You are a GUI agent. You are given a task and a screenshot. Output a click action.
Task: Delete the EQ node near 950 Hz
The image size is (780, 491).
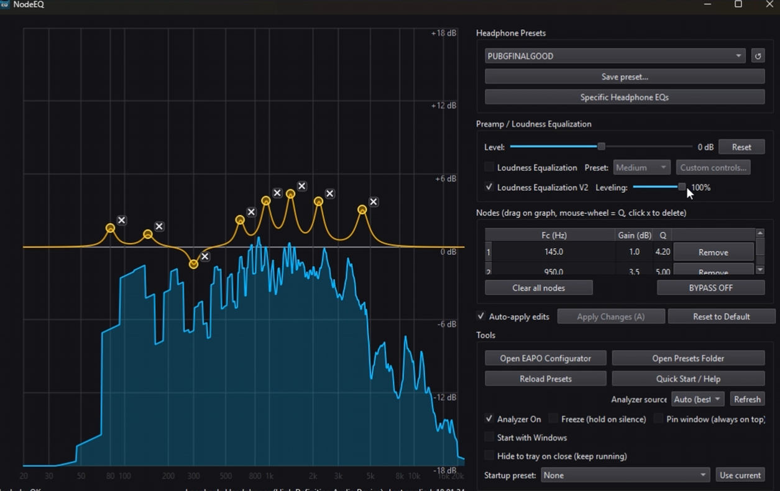[x=277, y=193]
